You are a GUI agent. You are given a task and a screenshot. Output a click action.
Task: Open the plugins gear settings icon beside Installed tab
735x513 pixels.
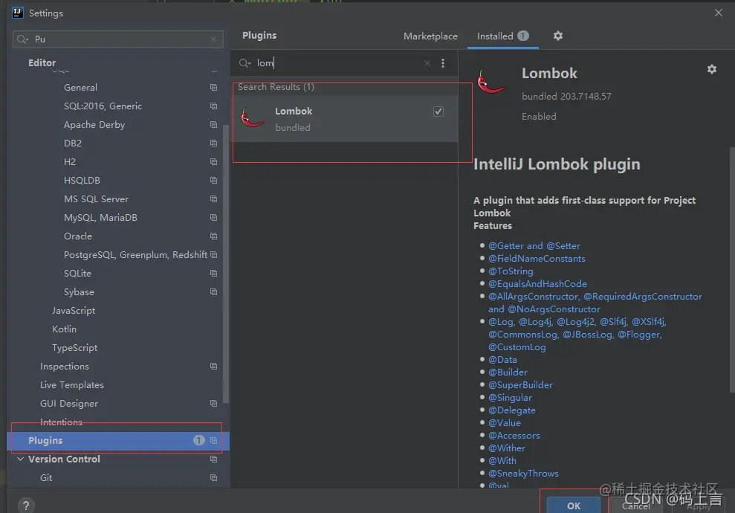(x=558, y=36)
